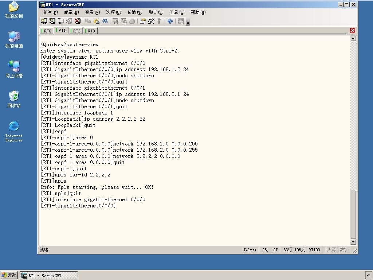Switch to the RT3 session tab
Viewport: 373px width, 280px height.
[x=90, y=31]
